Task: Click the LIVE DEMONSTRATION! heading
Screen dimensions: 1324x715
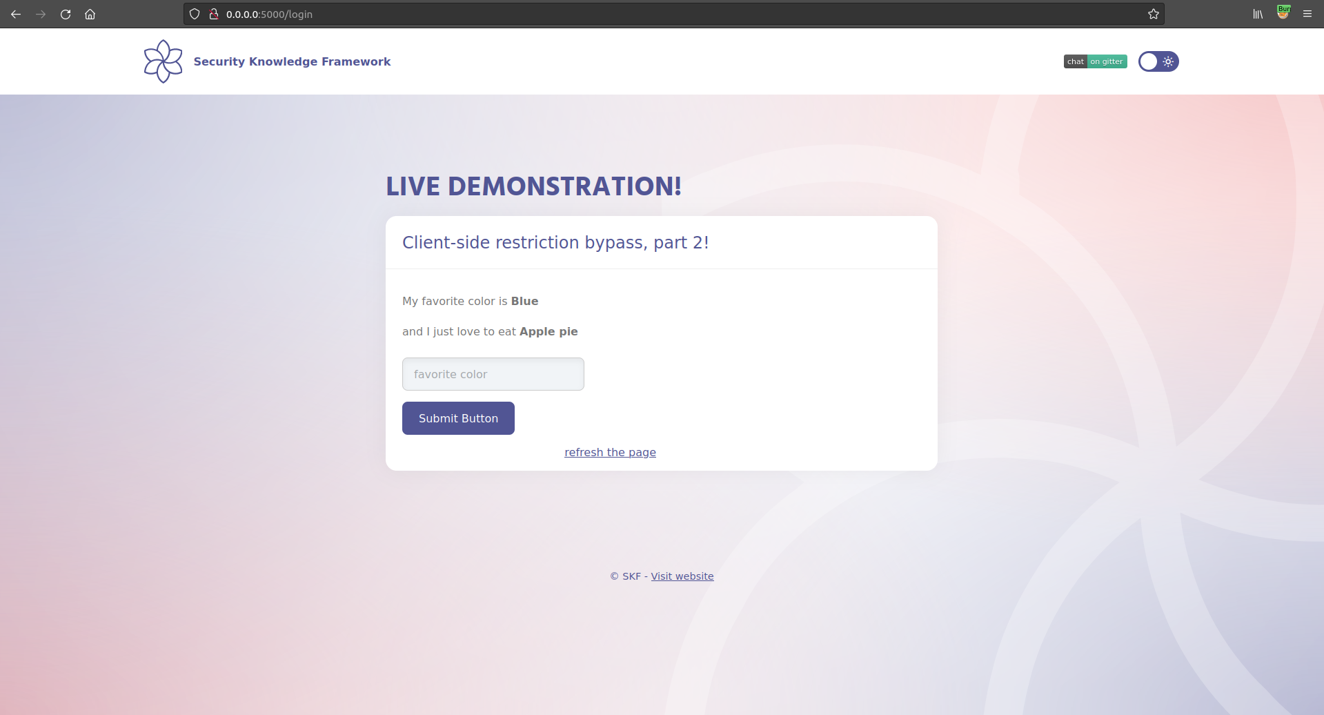Action: (x=533, y=186)
